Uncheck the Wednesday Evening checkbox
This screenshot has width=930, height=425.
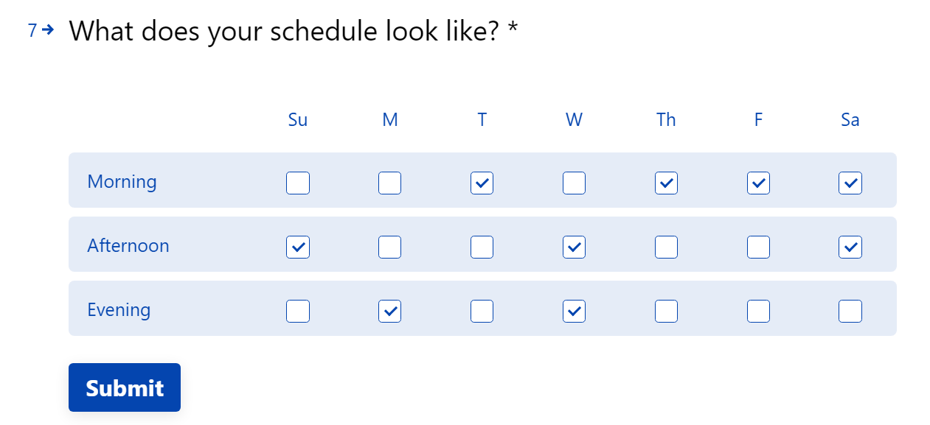(x=574, y=311)
